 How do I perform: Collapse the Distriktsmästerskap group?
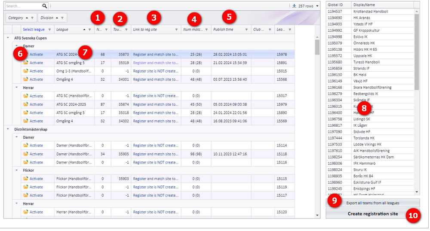coord(8,129)
